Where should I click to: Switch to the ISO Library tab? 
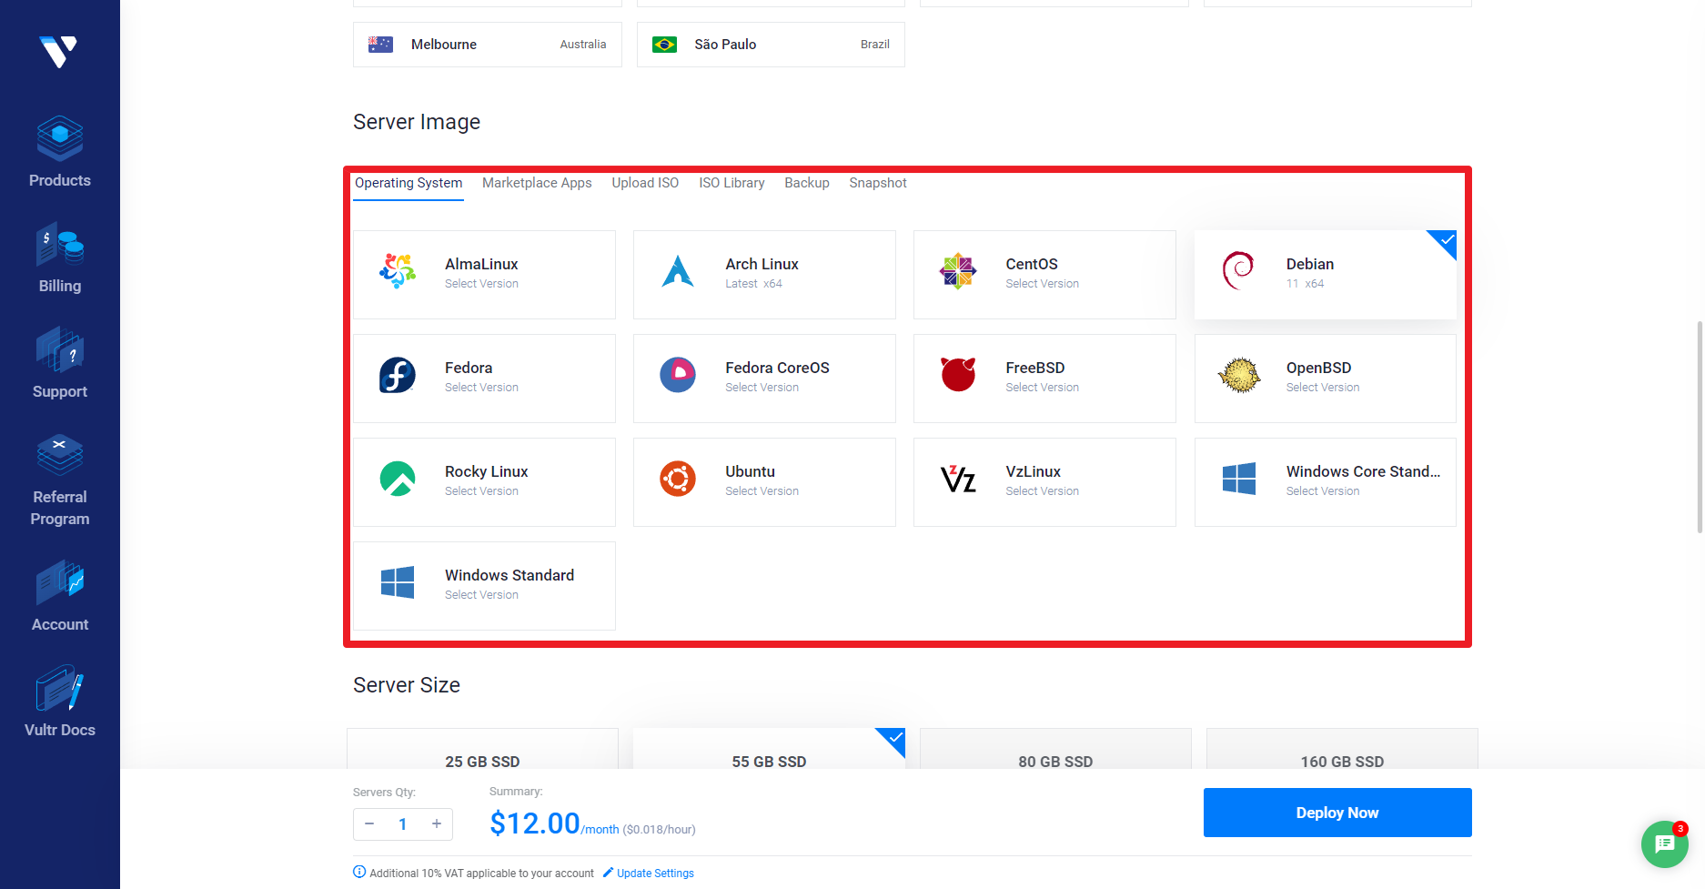pyautogui.click(x=731, y=183)
